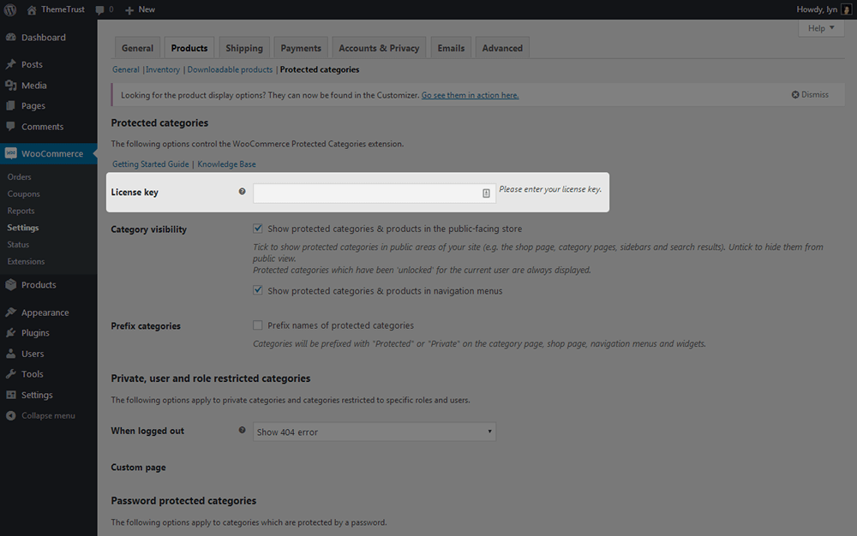Open the user avatar next to Howdy, lyn

846,9
